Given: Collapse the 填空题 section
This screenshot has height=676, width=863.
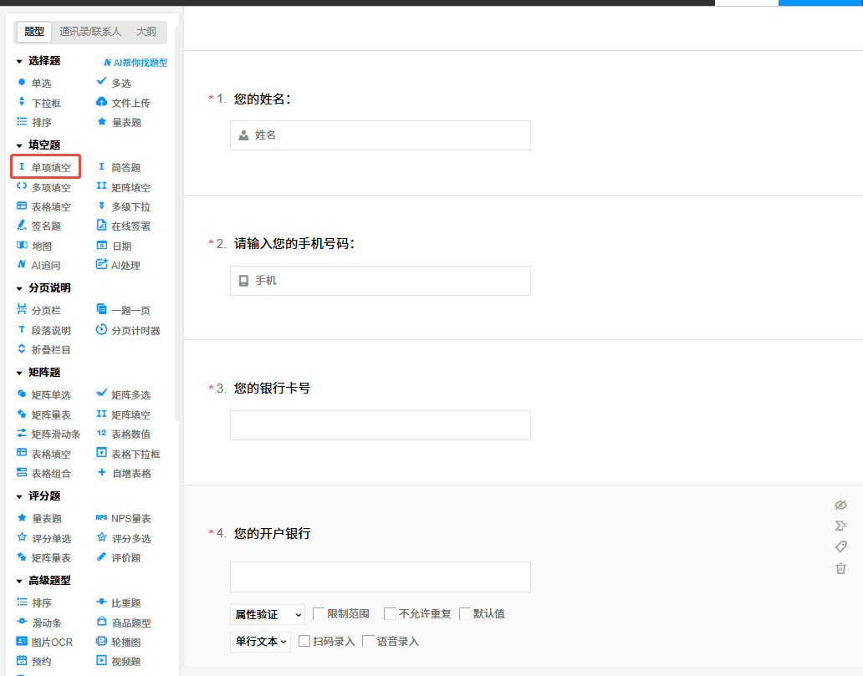Looking at the screenshot, I should [x=19, y=145].
